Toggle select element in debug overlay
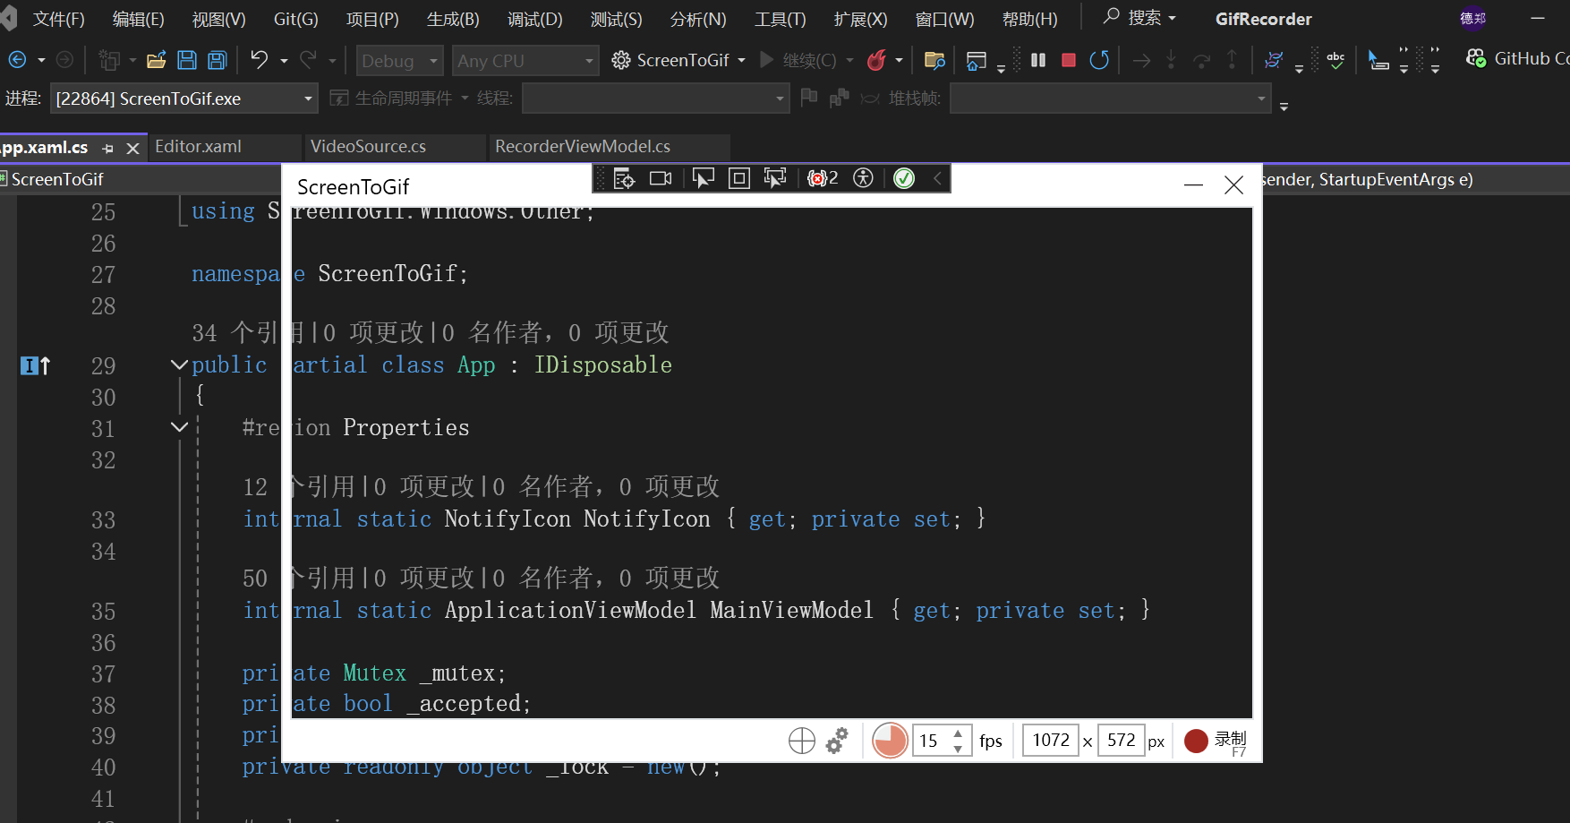Image resolution: width=1570 pixels, height=823 pixels. (x=704, y=178)
